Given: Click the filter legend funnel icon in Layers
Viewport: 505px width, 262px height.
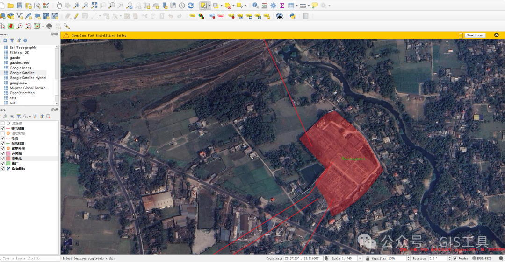Looking at the screenshot, I should (19, 116).
